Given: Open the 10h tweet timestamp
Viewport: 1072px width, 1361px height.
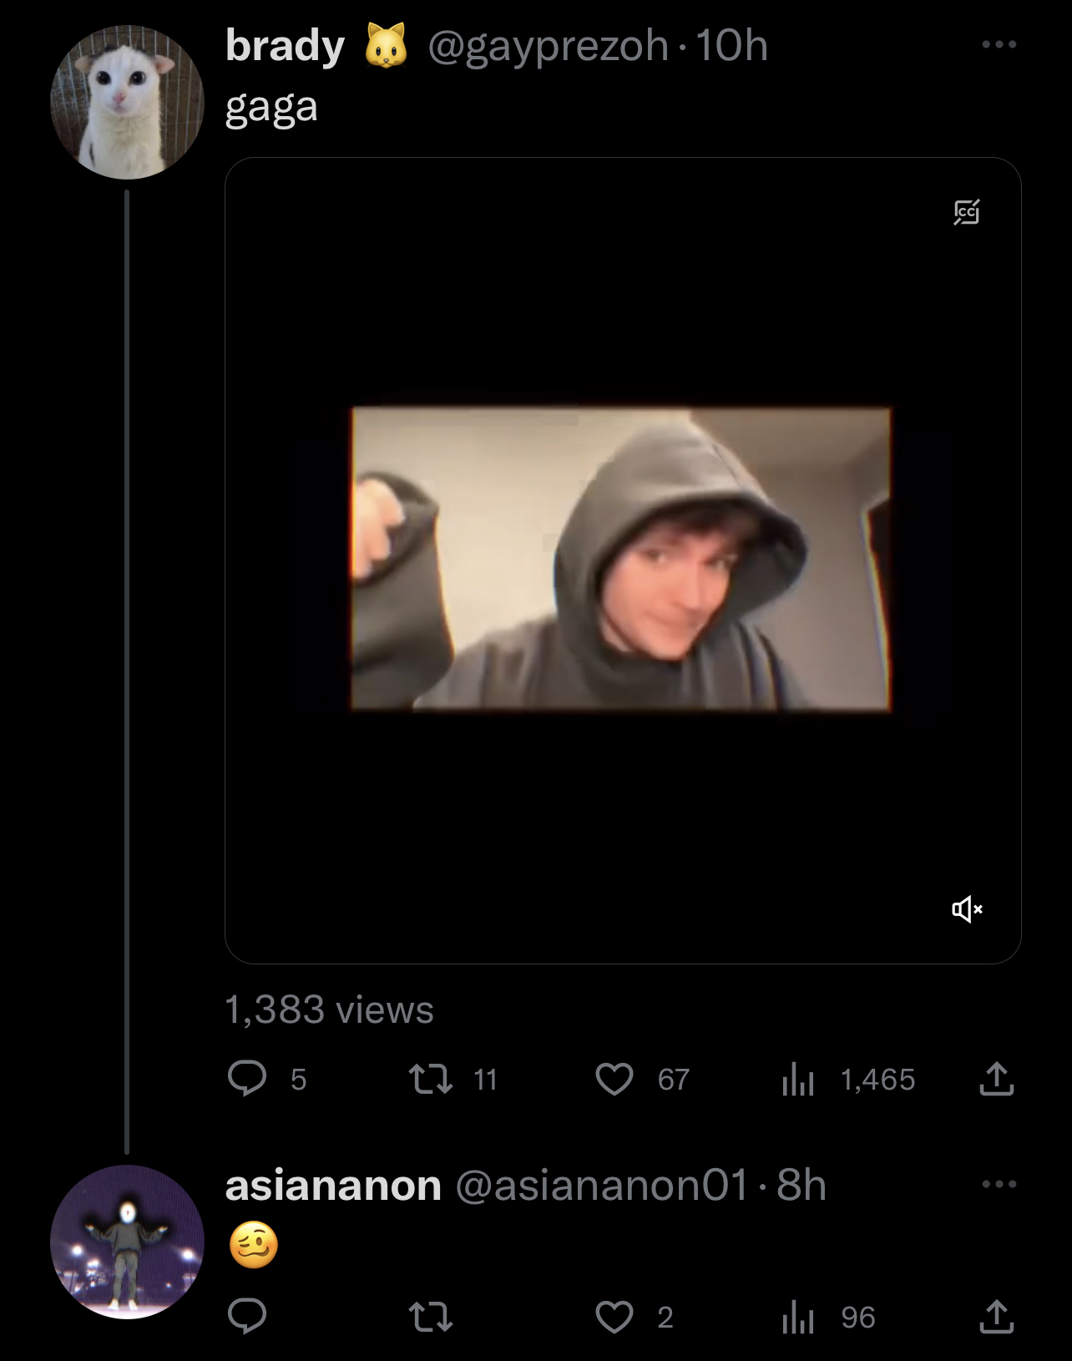Looking at the screenshot, I should 731,46.
